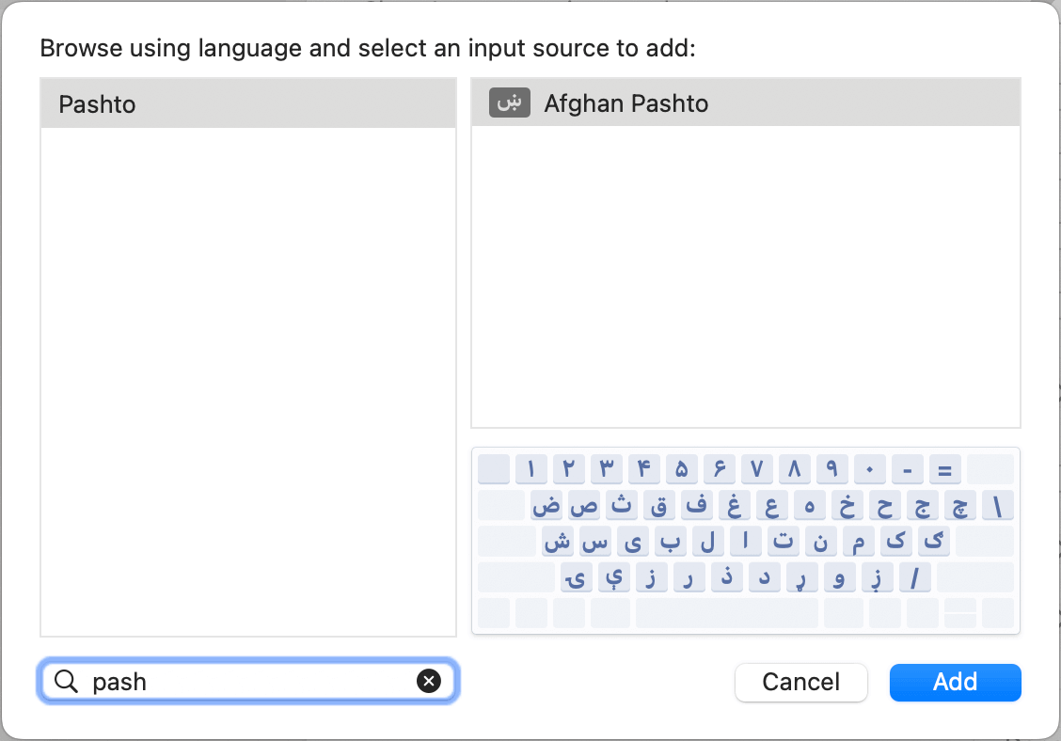Click the equals sign key in keyboard preview
The image size is (1061, 741).
(x=944, y=468)
